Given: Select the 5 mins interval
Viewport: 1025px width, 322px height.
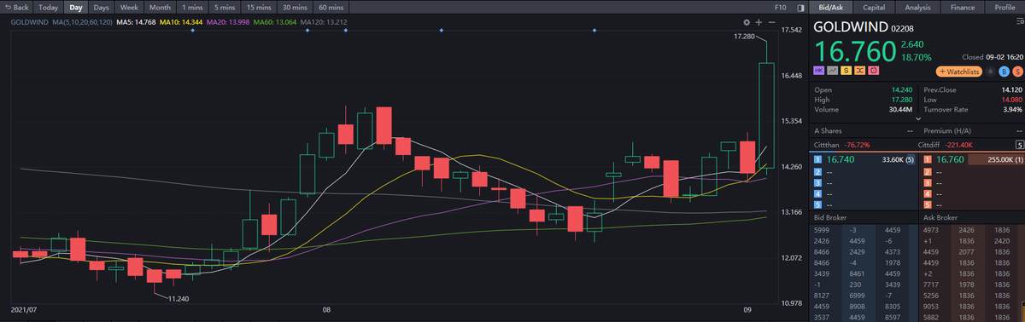Looking at the screenshot, I should tap(225, 7).
